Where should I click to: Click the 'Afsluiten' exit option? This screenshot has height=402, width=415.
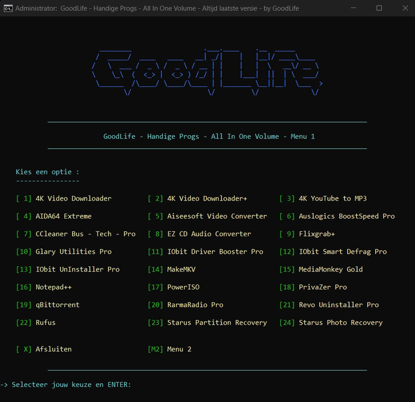[54, 349]
